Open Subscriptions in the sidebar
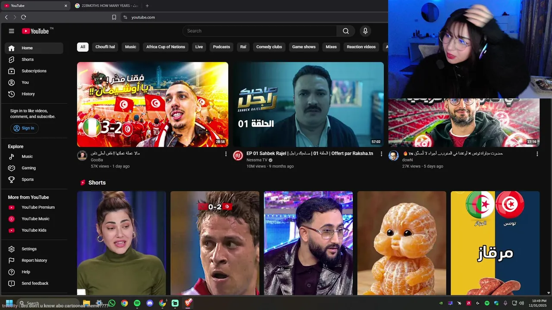The image size is (552, 310). pyautogui.click(x=34, y=71)
